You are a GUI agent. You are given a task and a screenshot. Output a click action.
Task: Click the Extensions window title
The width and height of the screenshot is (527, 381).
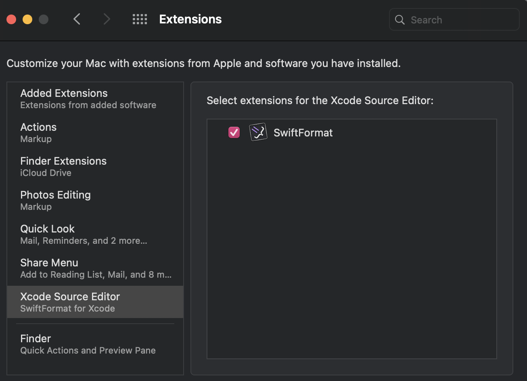[190, 19]
